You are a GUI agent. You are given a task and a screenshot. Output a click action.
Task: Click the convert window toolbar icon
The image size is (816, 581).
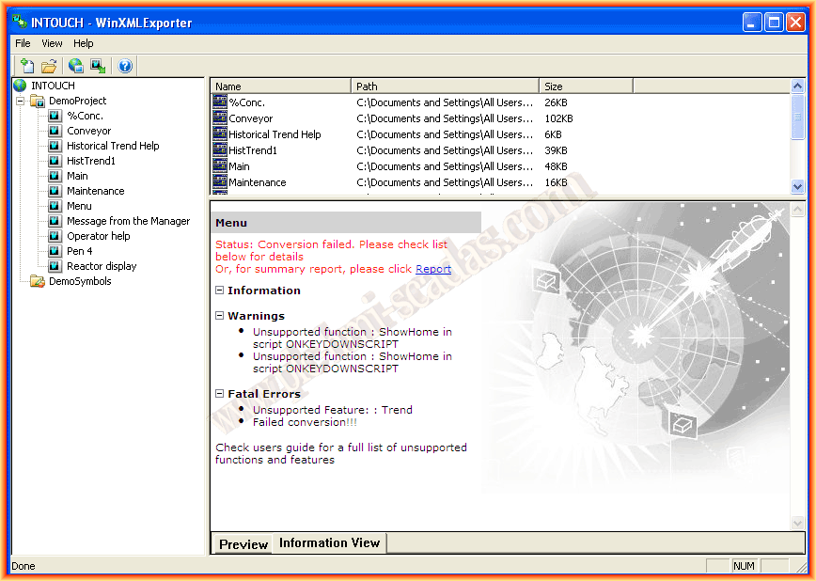click(98, 66)
